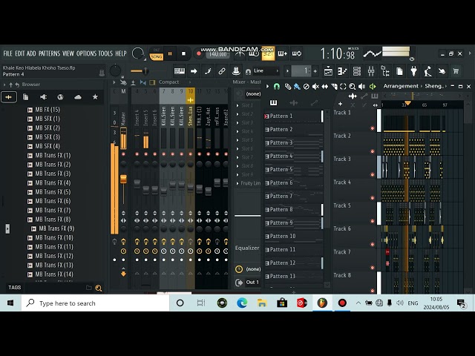This screenshot has height=356, width=475.
Task: Click the Insert 4 volume fader
Action: pos(137,183)
